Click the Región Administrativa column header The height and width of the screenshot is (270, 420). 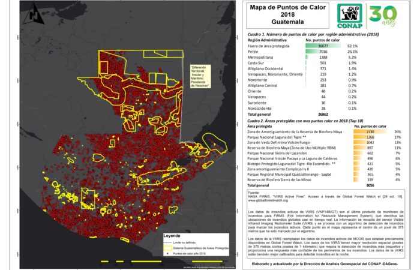pos(267,40)
